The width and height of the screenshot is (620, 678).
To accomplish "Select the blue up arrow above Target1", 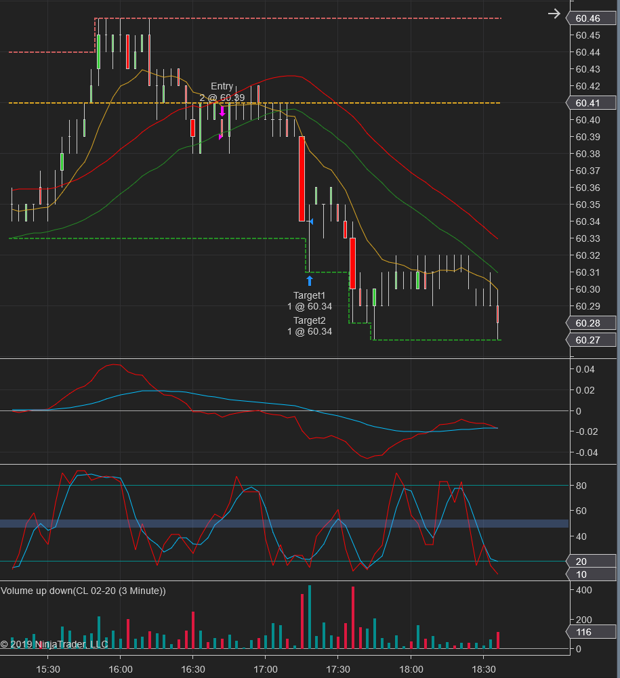I will 310,281.
